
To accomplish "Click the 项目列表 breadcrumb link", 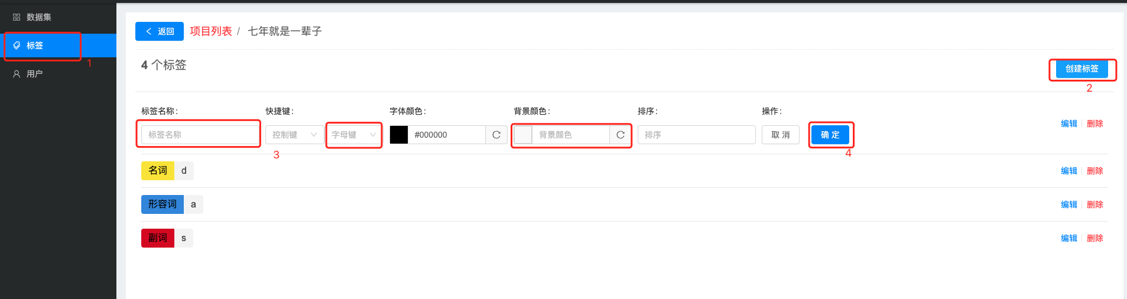I will pos(211,31).
